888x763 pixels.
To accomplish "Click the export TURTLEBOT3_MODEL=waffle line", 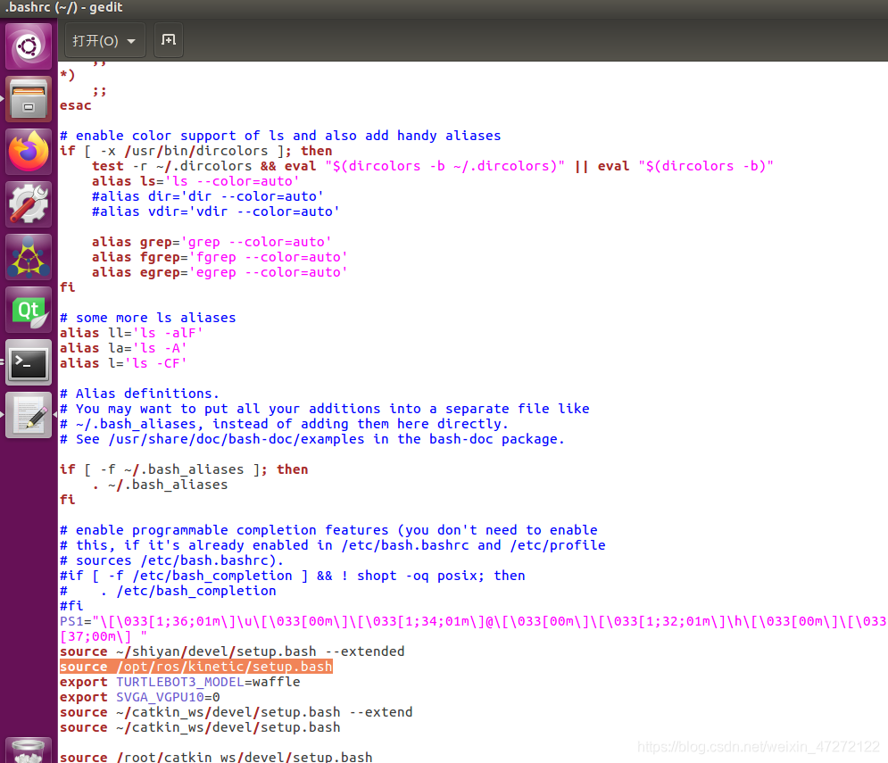I will (180, 682).
